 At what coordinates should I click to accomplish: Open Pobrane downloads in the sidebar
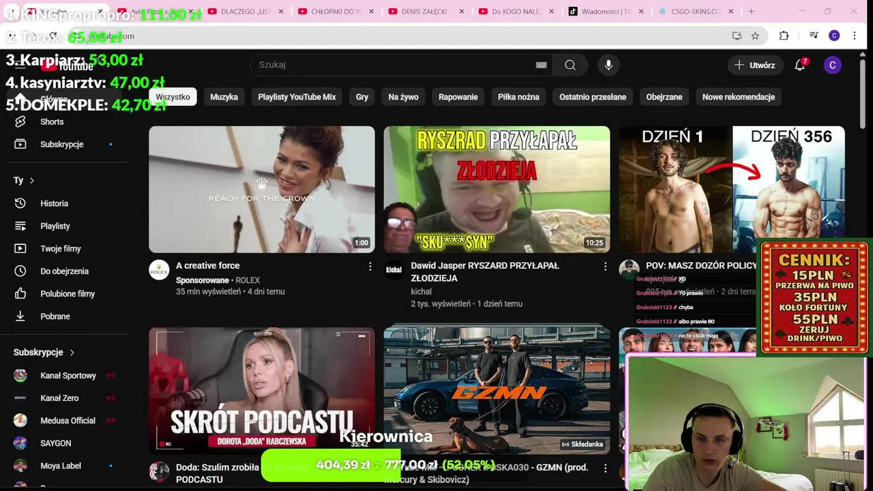[55, 316]
